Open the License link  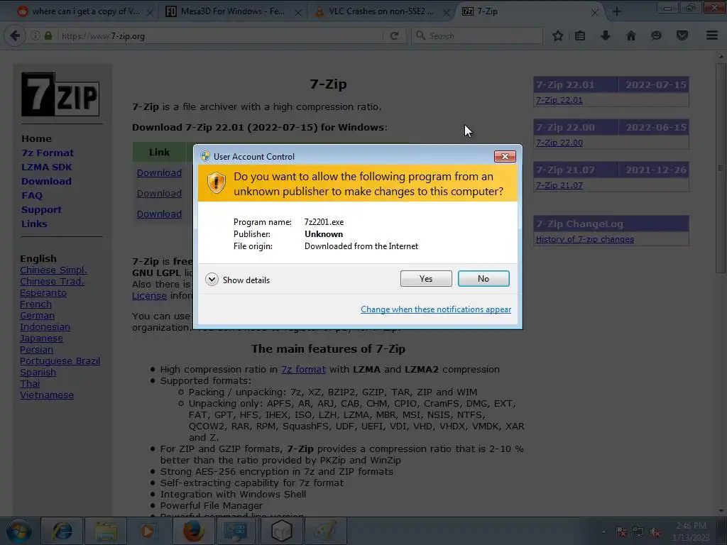tap(149, 296)
